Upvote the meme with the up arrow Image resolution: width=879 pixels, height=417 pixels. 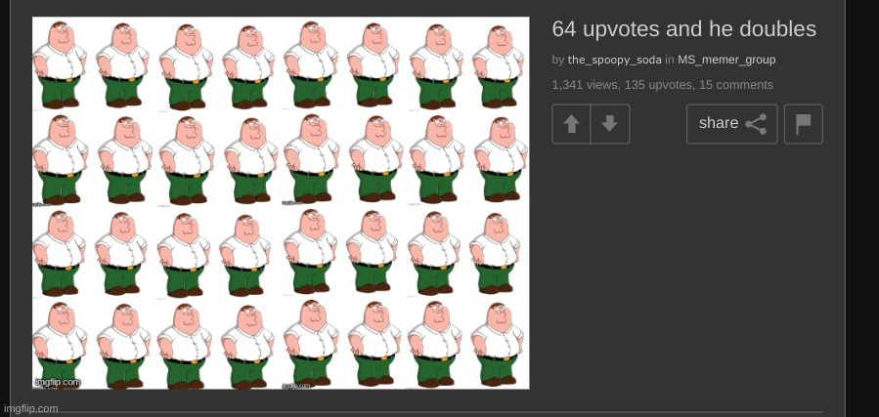571,124
